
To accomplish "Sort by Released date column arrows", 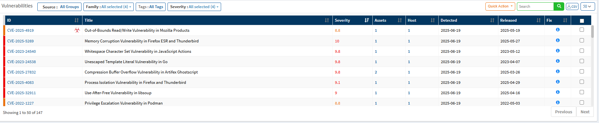I will (x=539, y=20).
